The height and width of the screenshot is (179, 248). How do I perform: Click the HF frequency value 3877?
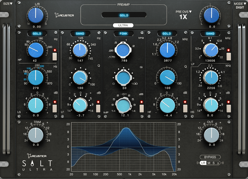pos(168,61)
